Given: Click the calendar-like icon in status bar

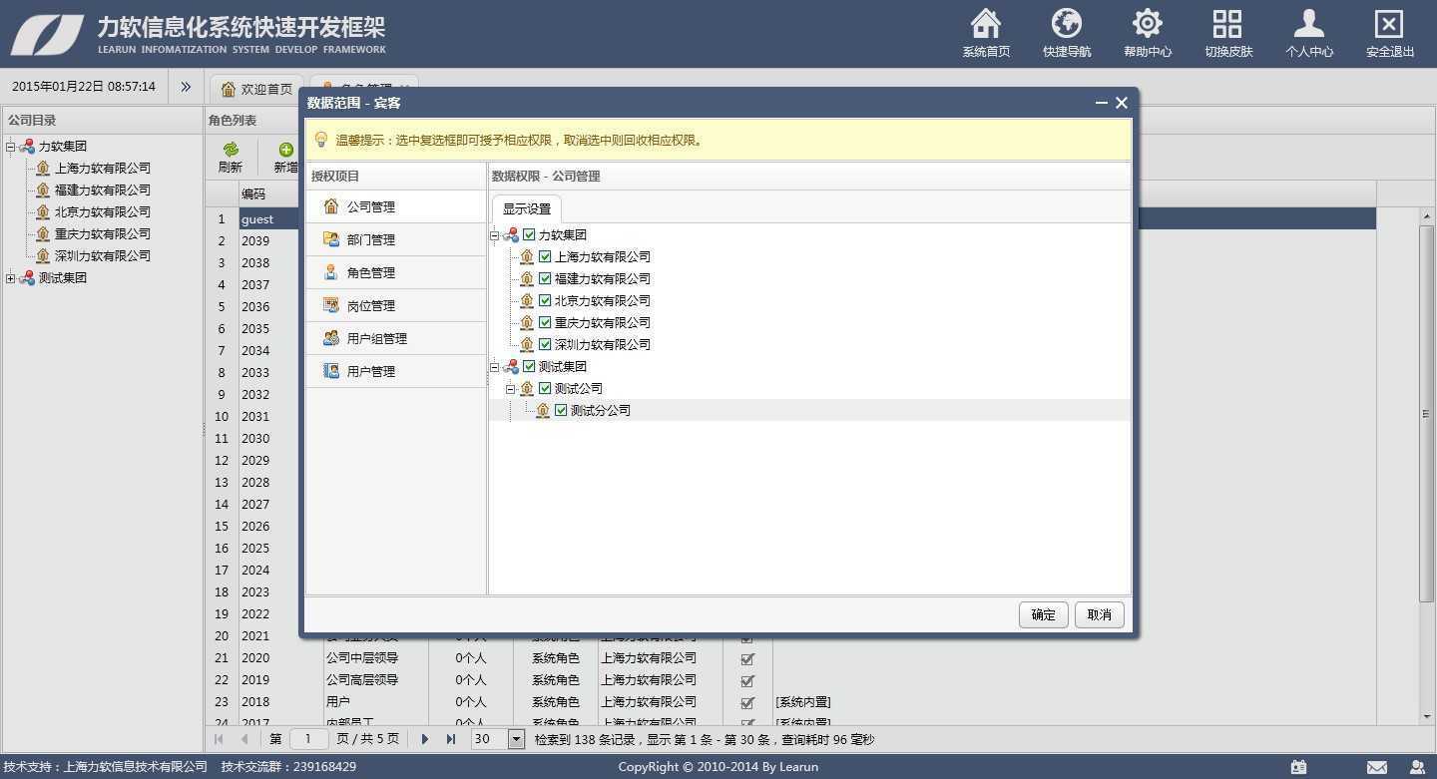Looking at the screenshot, I should (x=1298, y=767).
